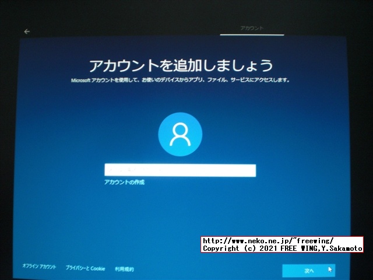Choose オフライン アカウント option
Screen dimensions: 373x280
(x=39, y=267)
